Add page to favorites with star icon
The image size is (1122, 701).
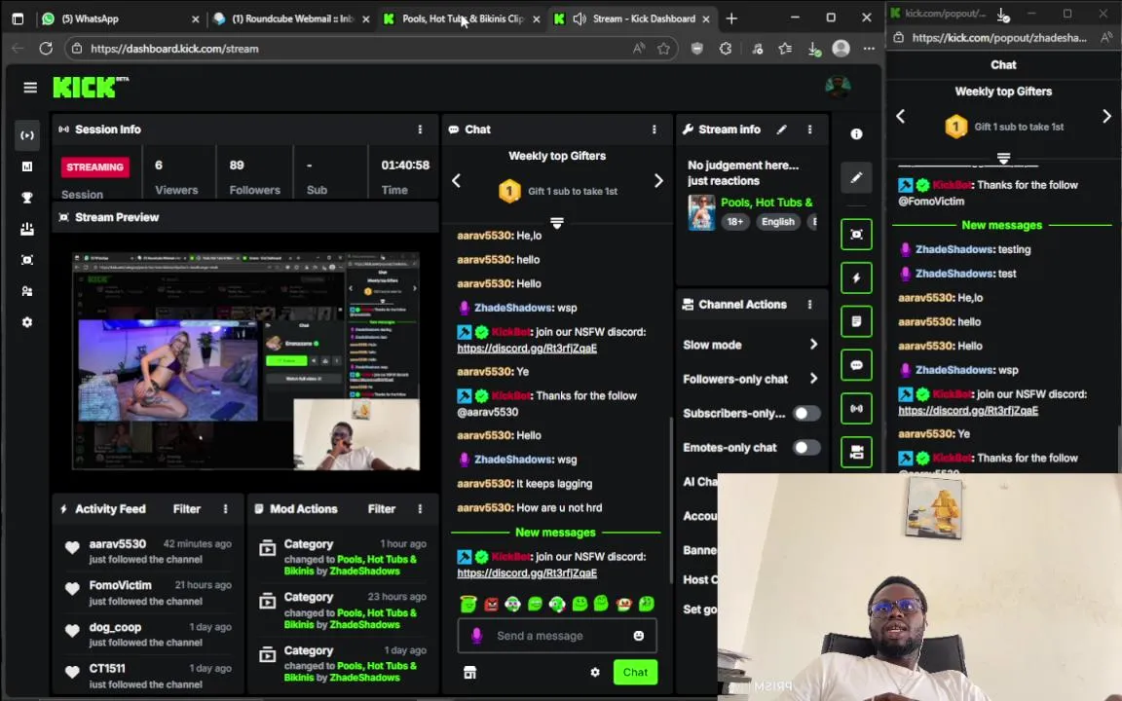664,49
